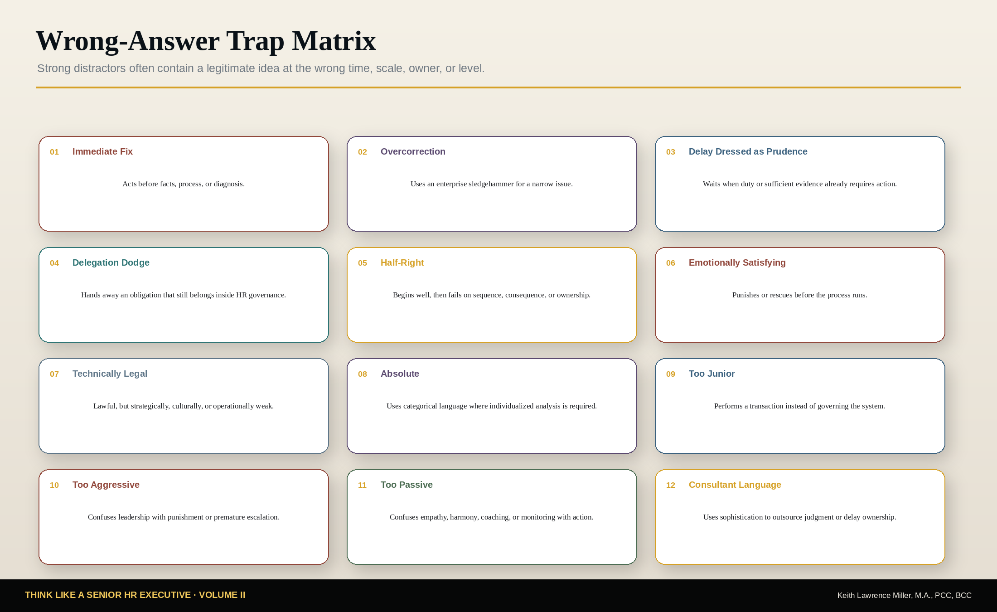Click 'Confuses empathy, harmony, coaching' text
The image size is (997, 612).
(x=492, y=517)
